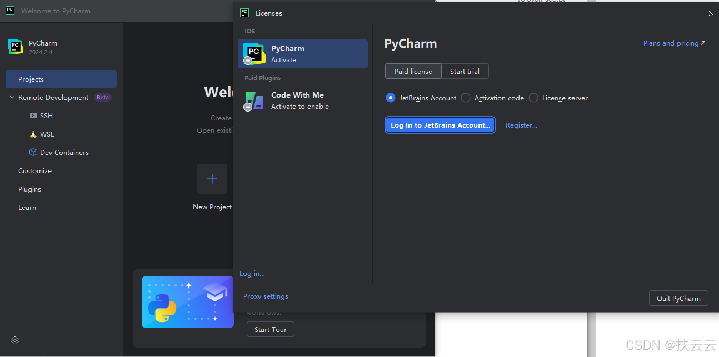Click the Log in... link at bottom left

pyautogui.click(x=252, y=273)
